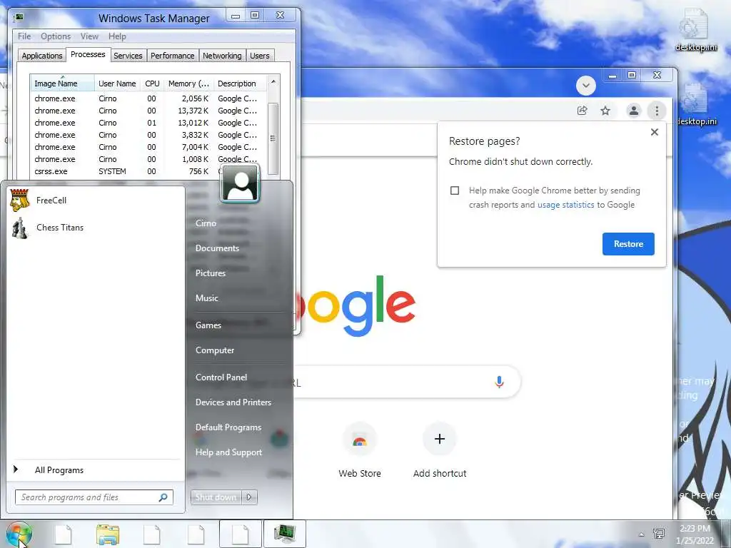Open the Services tab
Screen dimensions: 731x548
coord(128,56)
